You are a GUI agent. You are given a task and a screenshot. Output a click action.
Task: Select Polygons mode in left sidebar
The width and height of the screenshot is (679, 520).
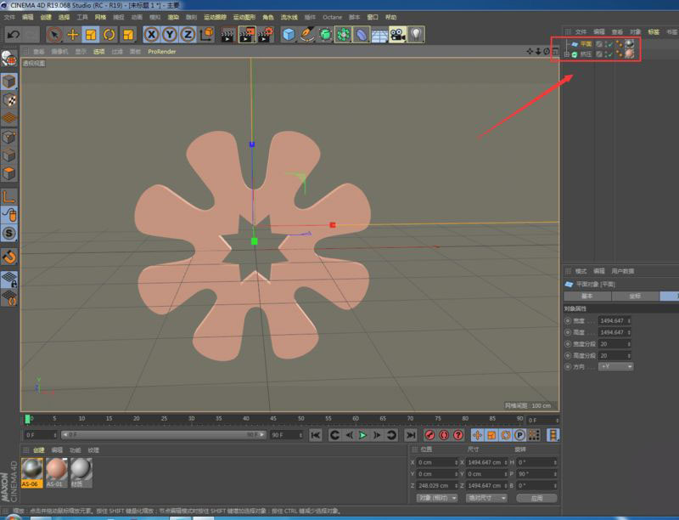(9, 173)
